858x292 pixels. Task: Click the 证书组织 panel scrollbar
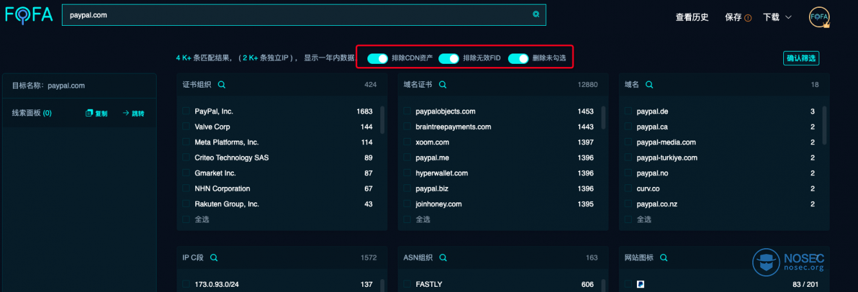tap(382, 119)
